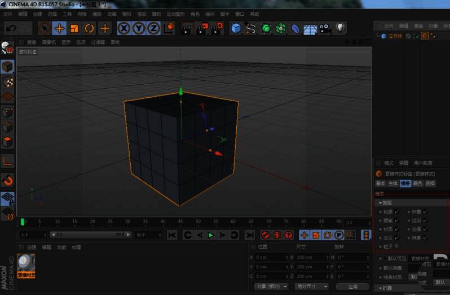Add a cube primitive from the toolbar
Viewport: 450px width, 295px height.
coord(236,28)
